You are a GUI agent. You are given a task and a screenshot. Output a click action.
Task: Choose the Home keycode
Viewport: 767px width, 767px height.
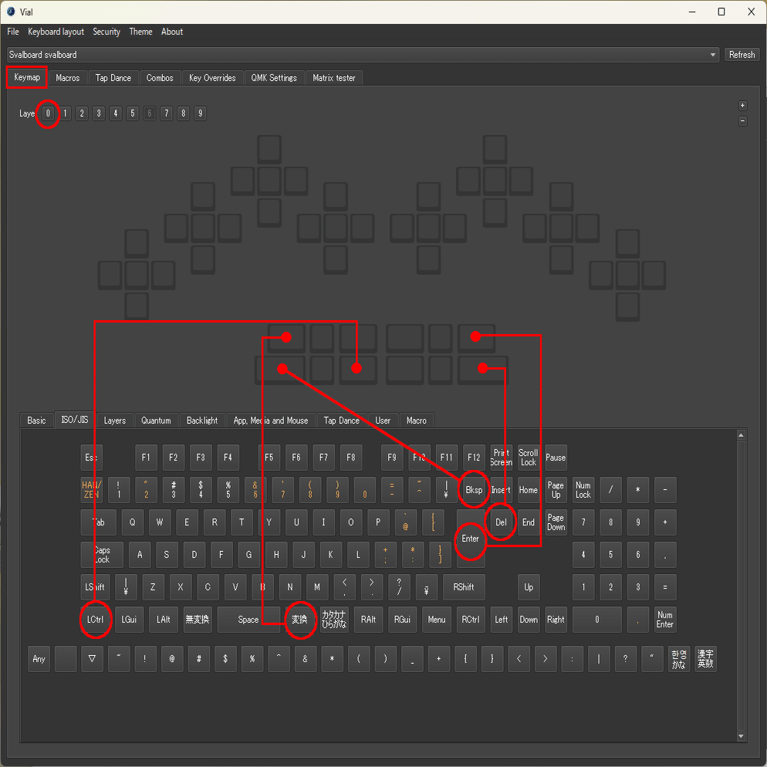coord(529,490)
